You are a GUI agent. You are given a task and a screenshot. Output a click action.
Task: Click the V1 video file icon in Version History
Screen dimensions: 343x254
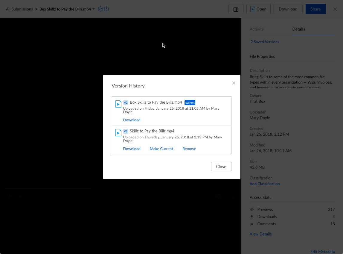point(118,132)
